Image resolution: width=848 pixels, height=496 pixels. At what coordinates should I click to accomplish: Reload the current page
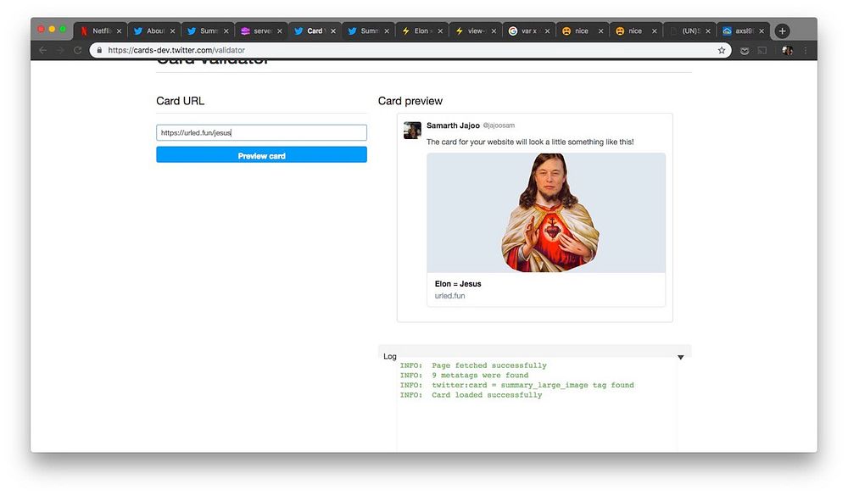(77, 50)
